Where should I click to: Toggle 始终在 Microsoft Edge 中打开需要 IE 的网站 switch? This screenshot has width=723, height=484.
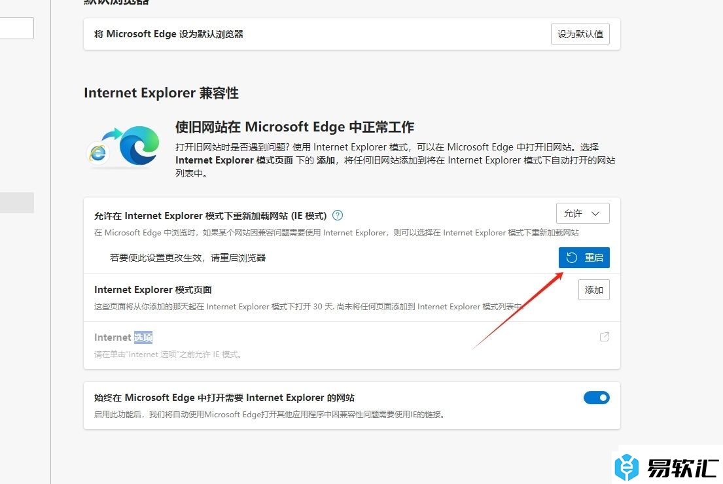[597, 398]
